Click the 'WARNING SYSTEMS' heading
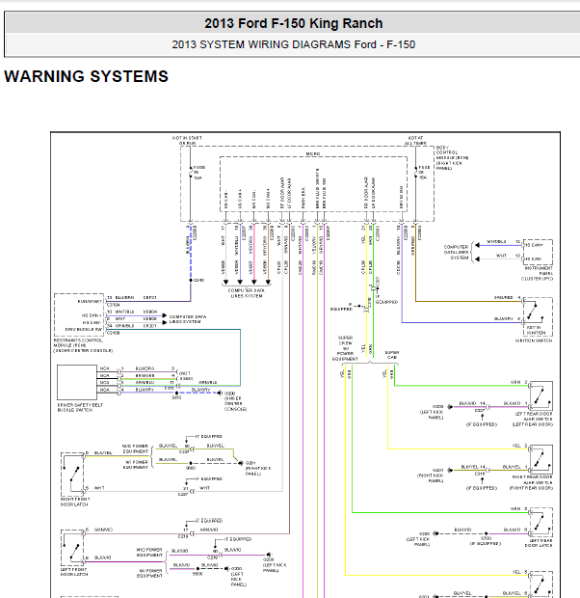The width and height of the screenshot is (580, 598). [86, 76]
